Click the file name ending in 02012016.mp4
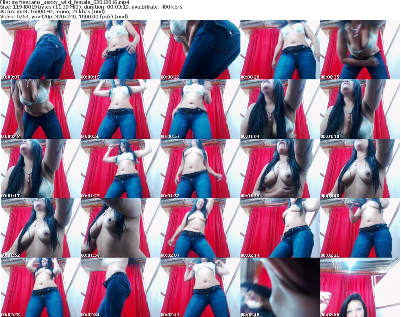The image size is (401, 317). [x=70, y=2]
